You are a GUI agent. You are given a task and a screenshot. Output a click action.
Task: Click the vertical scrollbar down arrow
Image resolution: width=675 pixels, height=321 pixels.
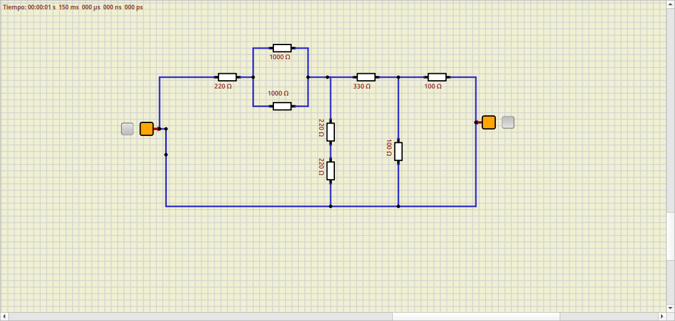pyautogui.click(x=670, y=308)
